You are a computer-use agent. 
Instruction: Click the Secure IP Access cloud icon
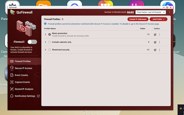(x=12, y=67)
